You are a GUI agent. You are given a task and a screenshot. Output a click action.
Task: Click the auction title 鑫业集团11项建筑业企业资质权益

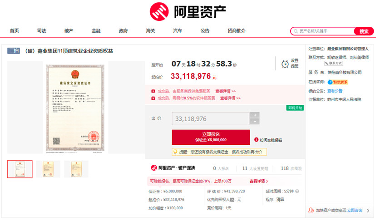75,51
